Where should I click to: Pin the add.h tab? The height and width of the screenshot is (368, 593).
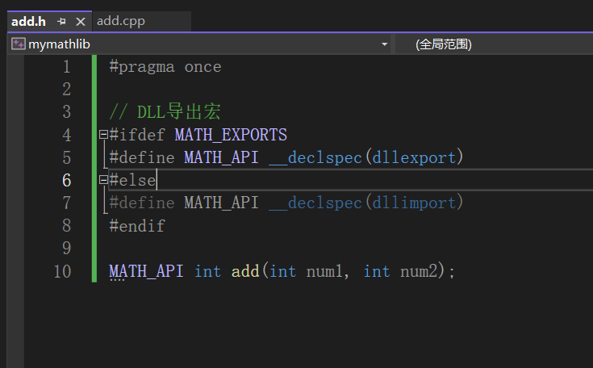coord(61,22)
